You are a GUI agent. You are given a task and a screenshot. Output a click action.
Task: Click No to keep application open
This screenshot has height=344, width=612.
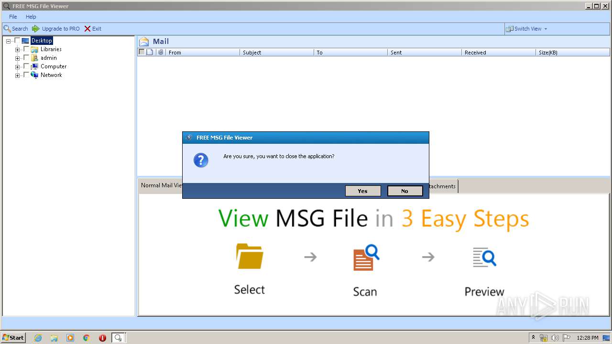(x=405, y=191)
